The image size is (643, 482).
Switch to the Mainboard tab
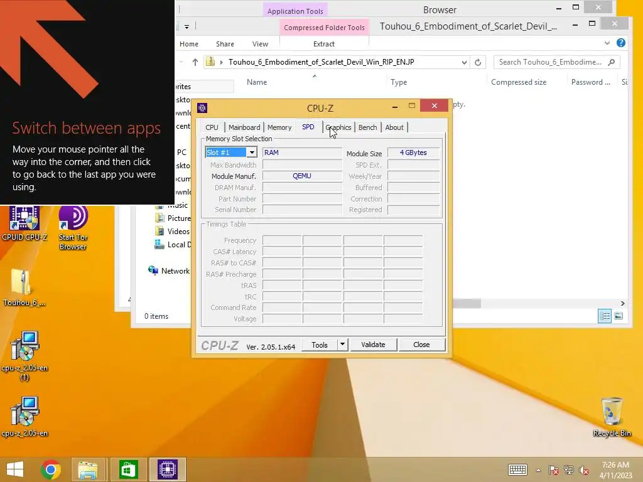[x=244, y=127]
